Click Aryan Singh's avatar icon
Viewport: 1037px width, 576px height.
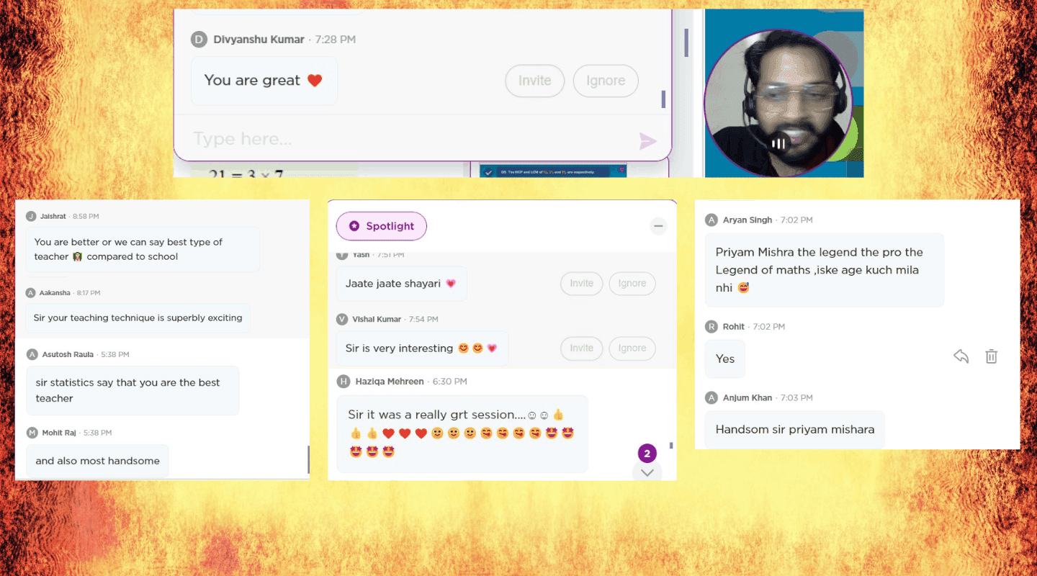coord(711,220)
